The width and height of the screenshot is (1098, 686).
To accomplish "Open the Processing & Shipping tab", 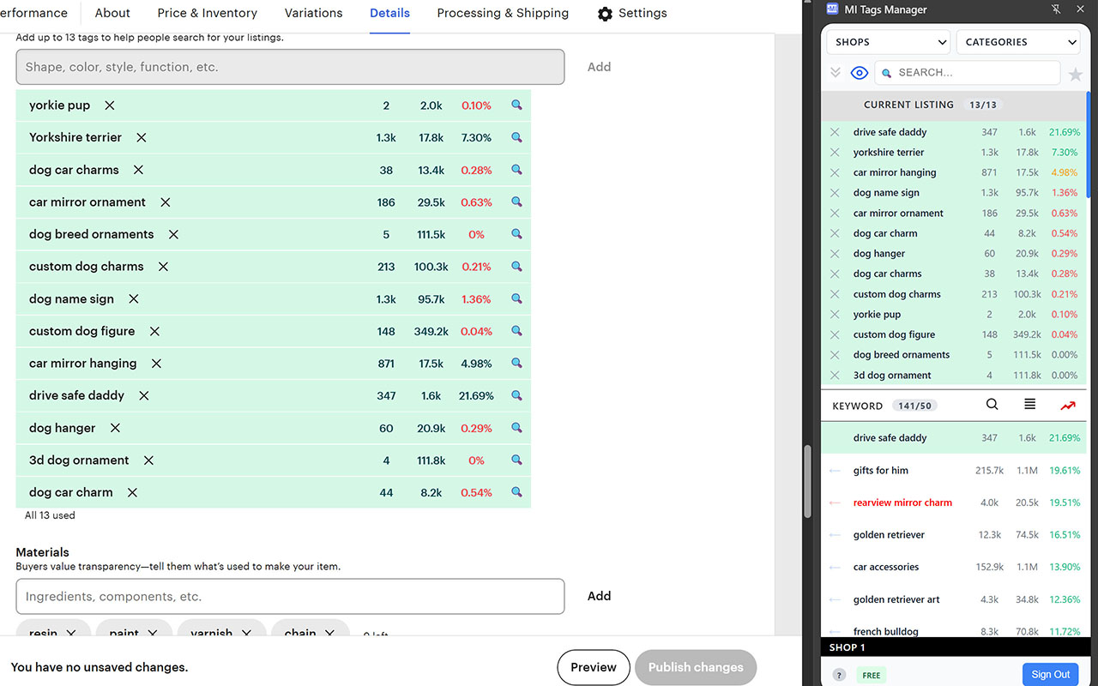I will pyautogui.click(x=502, y=13).
